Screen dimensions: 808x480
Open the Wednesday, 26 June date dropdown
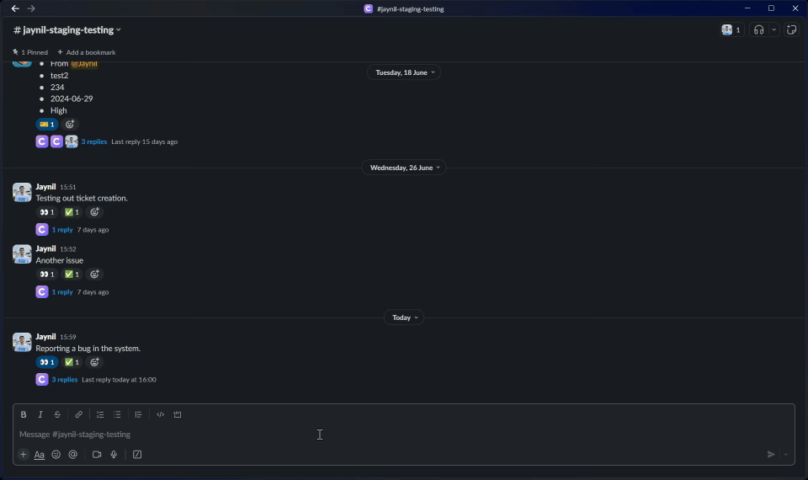403,168
